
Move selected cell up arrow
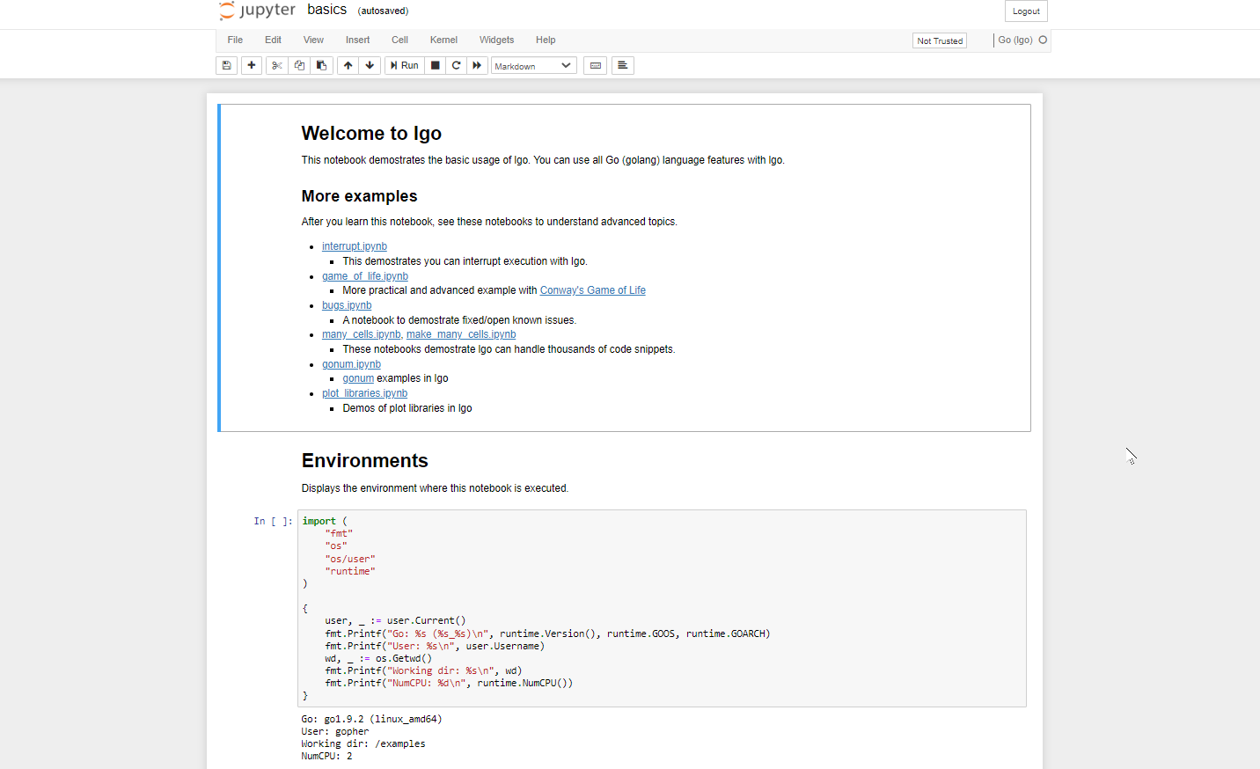[348, 65]
